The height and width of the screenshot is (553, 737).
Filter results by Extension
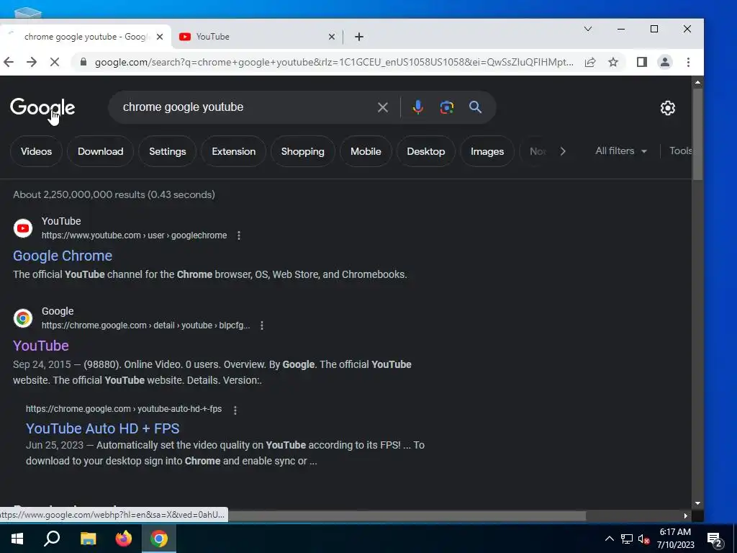coord(234,151)
